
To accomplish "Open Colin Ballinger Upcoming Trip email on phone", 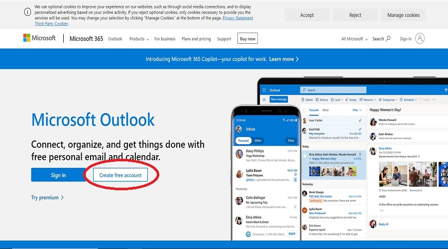I will click(x=266, y=202).
